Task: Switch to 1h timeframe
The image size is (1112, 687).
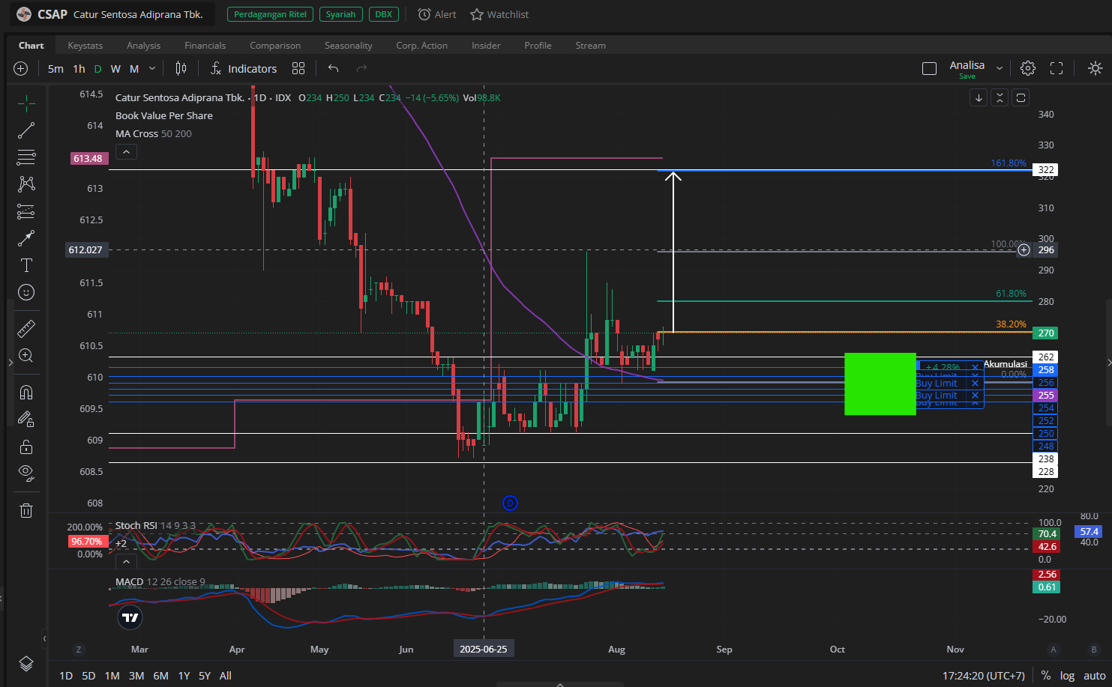Action: pos(79,68)
